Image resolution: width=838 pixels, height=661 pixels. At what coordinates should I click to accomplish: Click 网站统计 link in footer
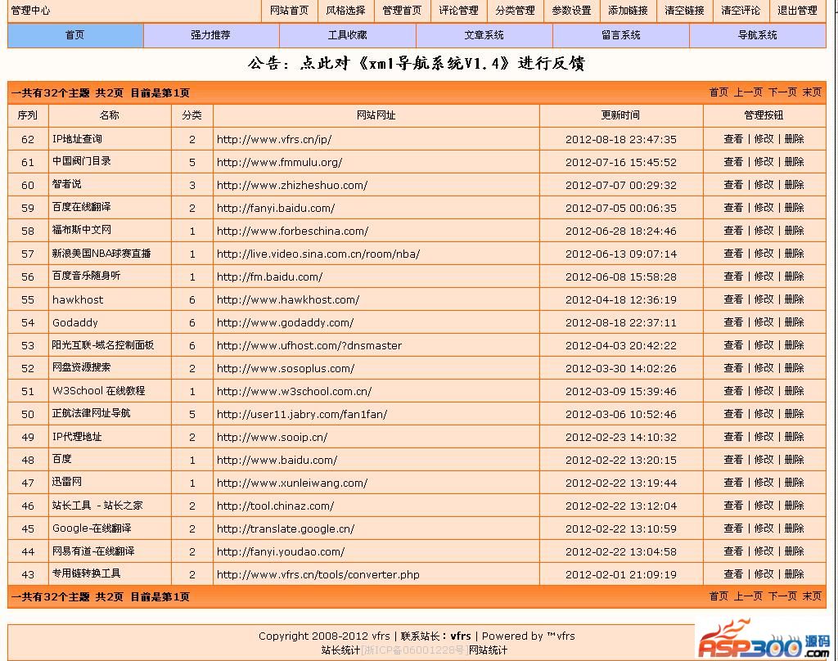488,650
